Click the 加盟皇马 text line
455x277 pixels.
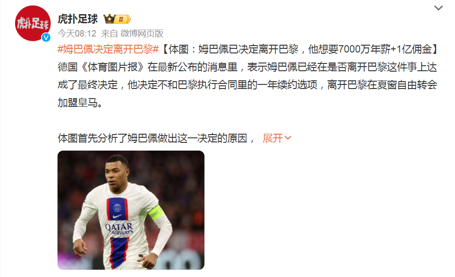(80, 103)
